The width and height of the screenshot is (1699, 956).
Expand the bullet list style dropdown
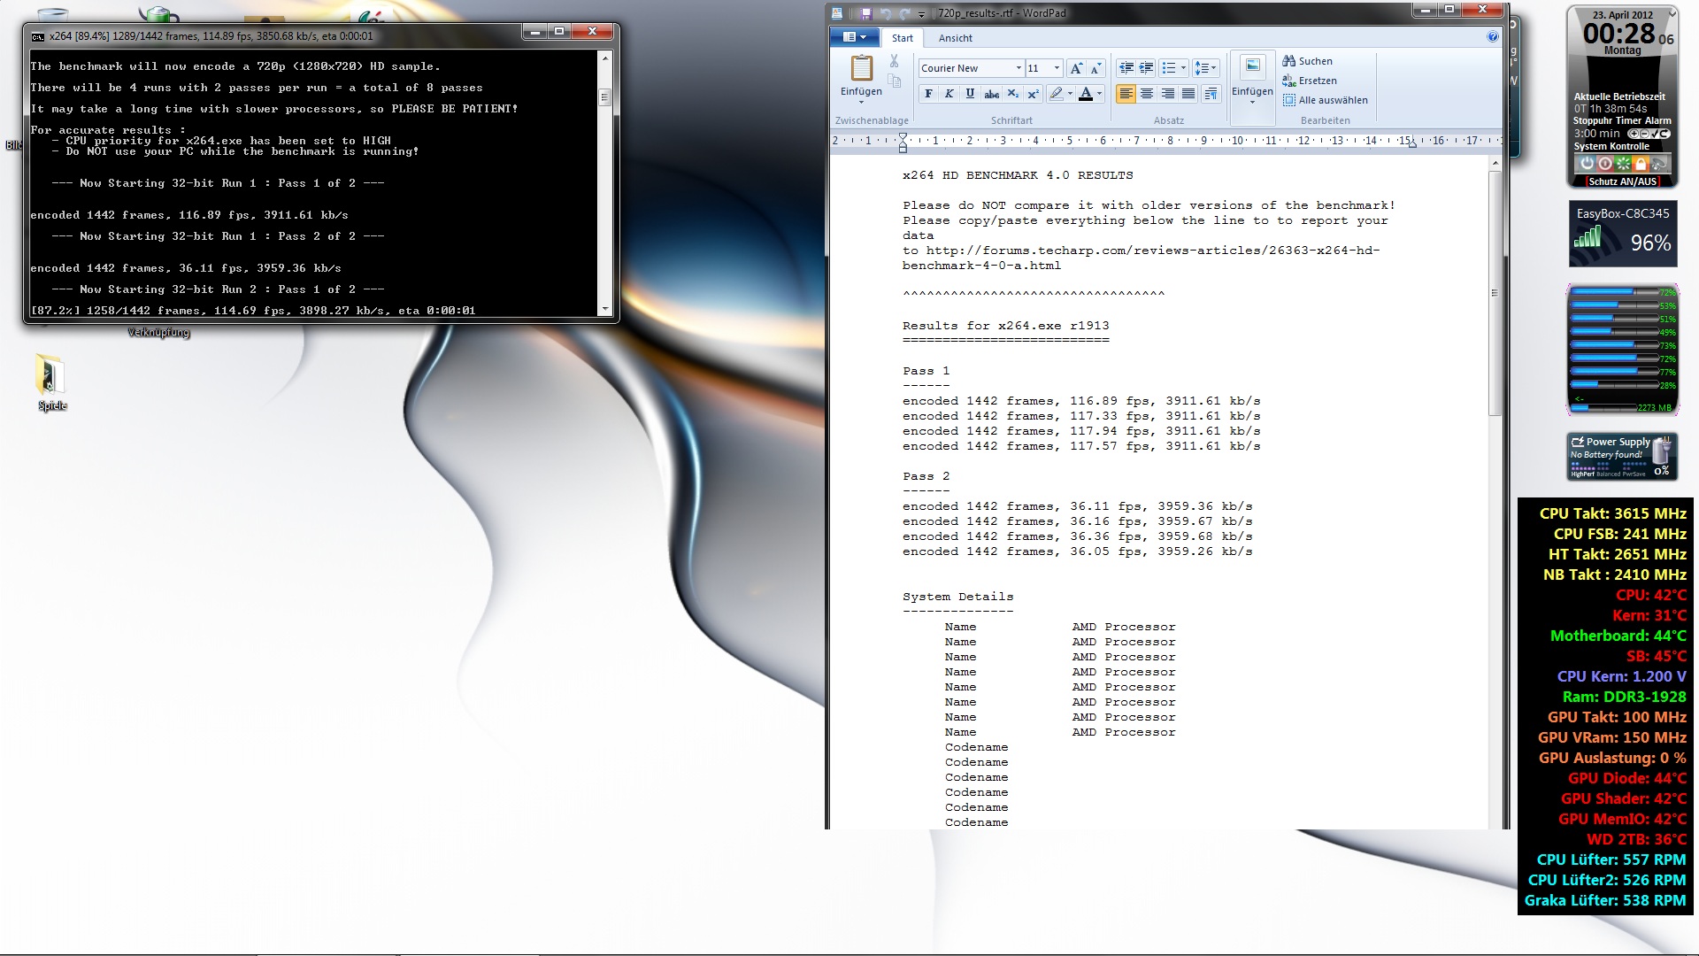coord(1183,68)
